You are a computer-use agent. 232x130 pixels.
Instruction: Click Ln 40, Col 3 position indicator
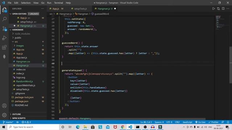click(146, 122)
